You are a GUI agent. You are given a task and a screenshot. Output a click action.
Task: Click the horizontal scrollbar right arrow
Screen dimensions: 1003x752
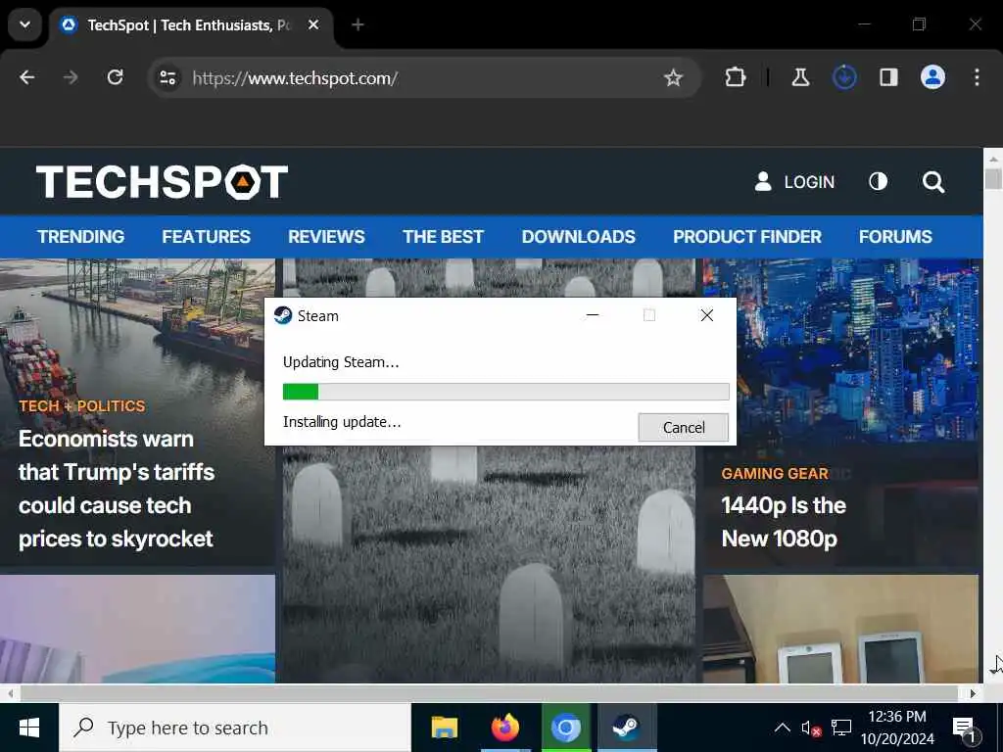(x=973, y=693)
